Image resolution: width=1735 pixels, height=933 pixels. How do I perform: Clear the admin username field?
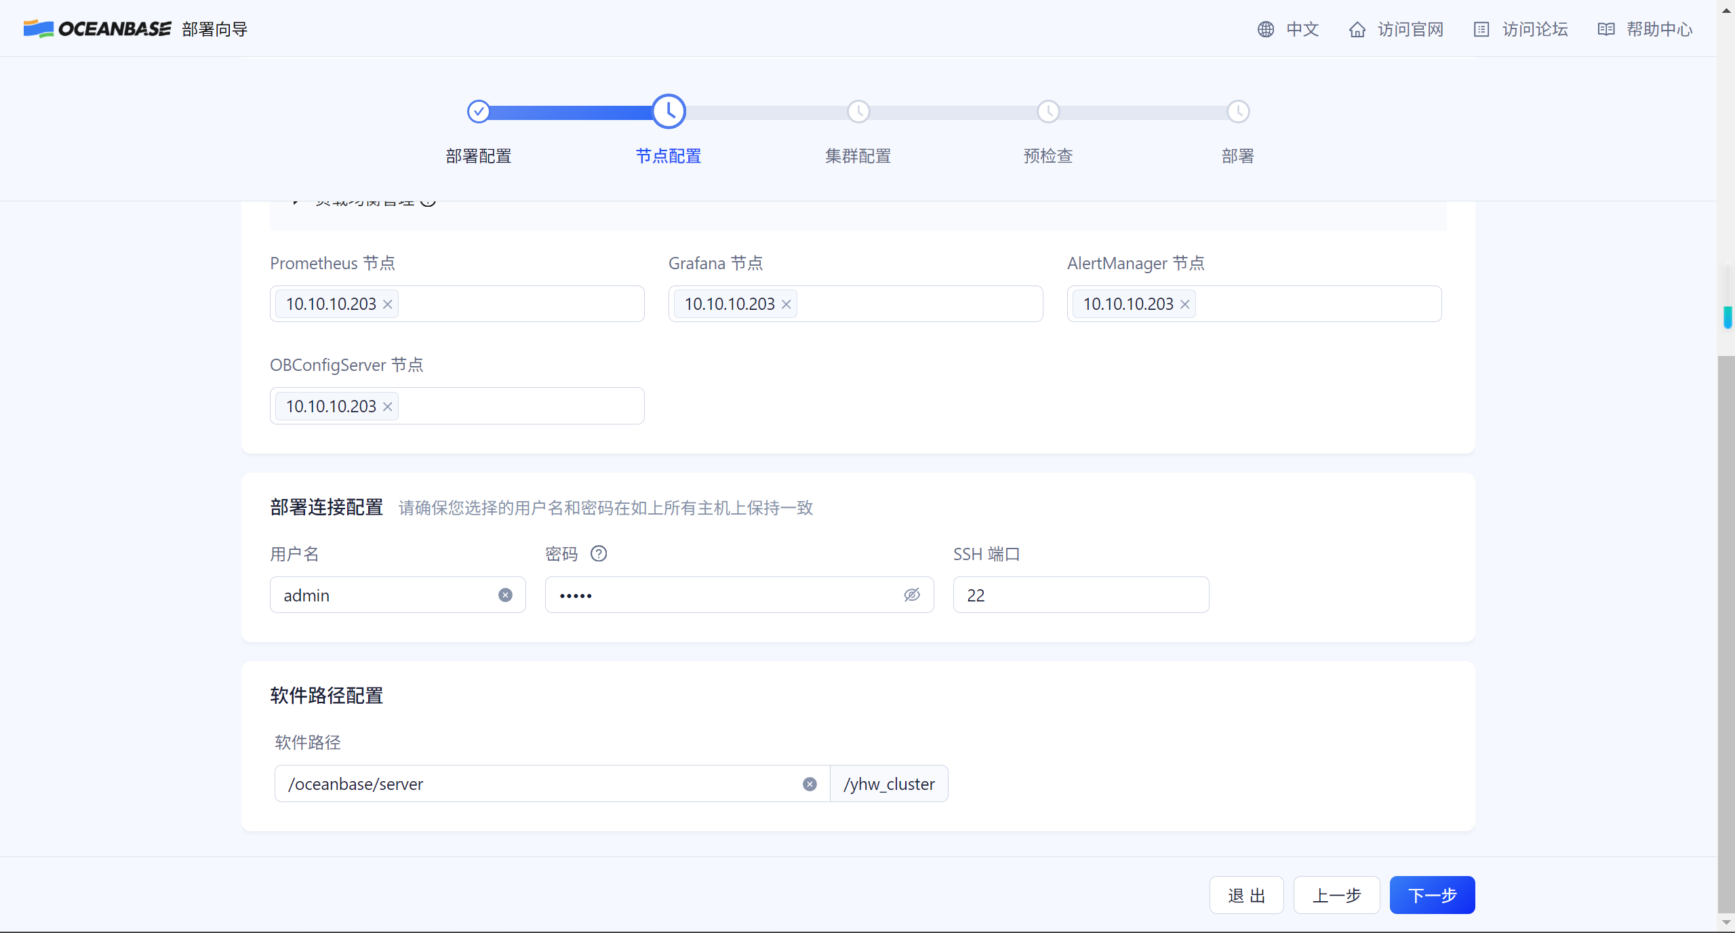[505, 595]
